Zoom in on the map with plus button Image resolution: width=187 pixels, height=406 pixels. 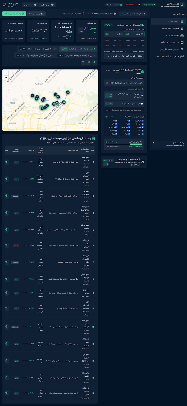6,73
